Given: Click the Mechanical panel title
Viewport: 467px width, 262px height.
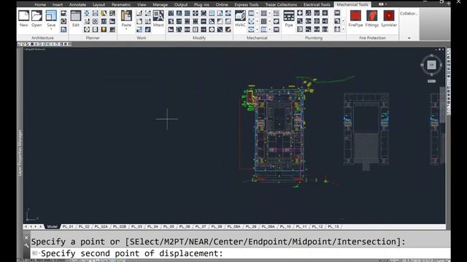Looking at the screenshot, I should (x=257, y=38).
